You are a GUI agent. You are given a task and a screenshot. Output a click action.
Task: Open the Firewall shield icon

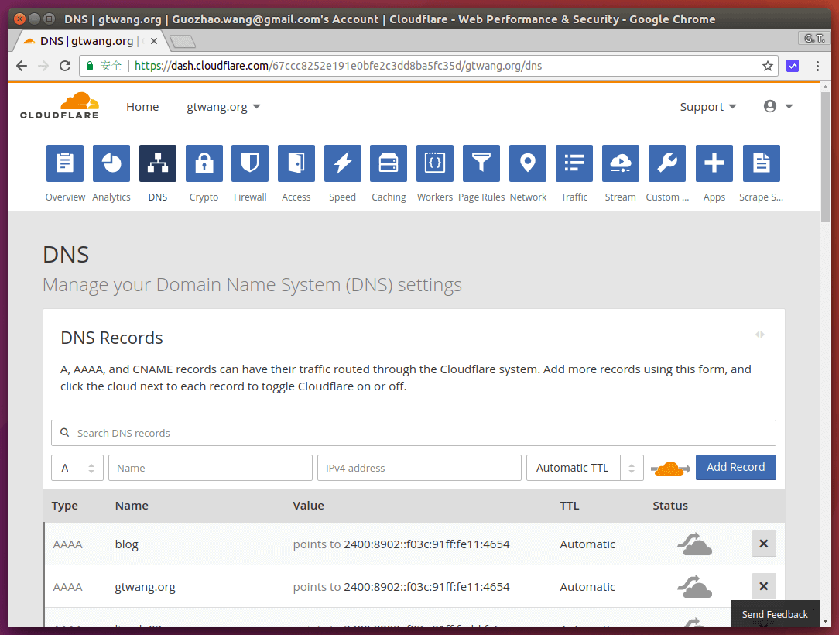(x=250, y=163)
